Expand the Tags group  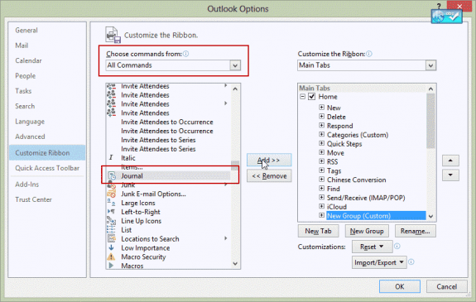pos(321,170)
